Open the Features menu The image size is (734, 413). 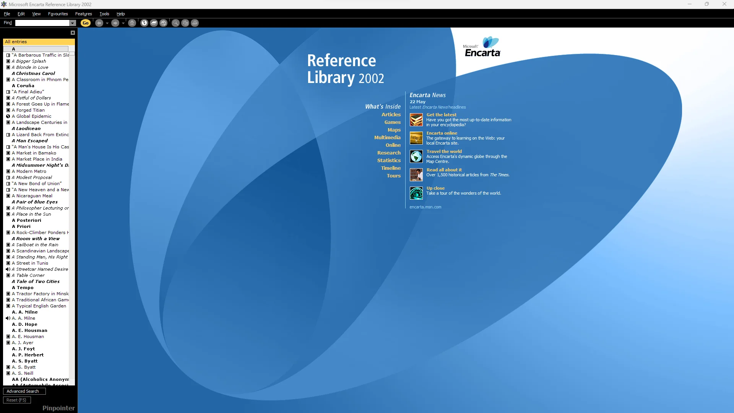point(83,14)
